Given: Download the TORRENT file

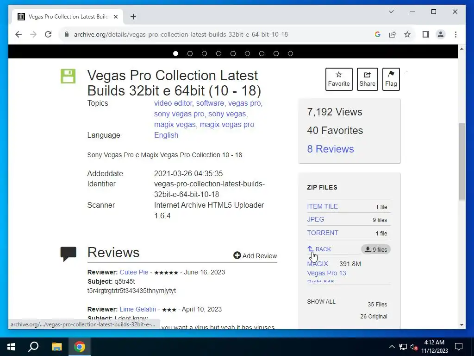Looking at the screenshot, I should pos(323,233).
